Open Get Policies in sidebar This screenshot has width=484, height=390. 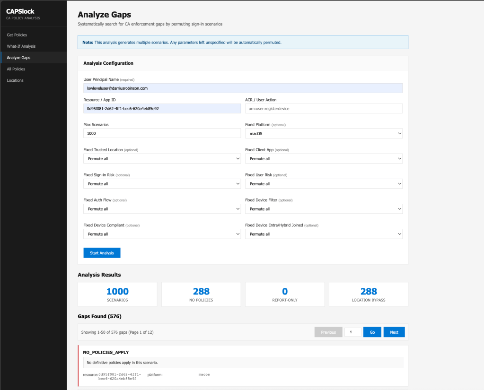click(x=17, y=35)
